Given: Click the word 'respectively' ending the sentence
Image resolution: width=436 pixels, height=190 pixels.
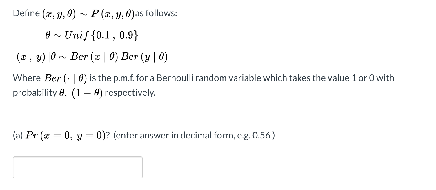Looking at the screenshot, I should point(130,92).
